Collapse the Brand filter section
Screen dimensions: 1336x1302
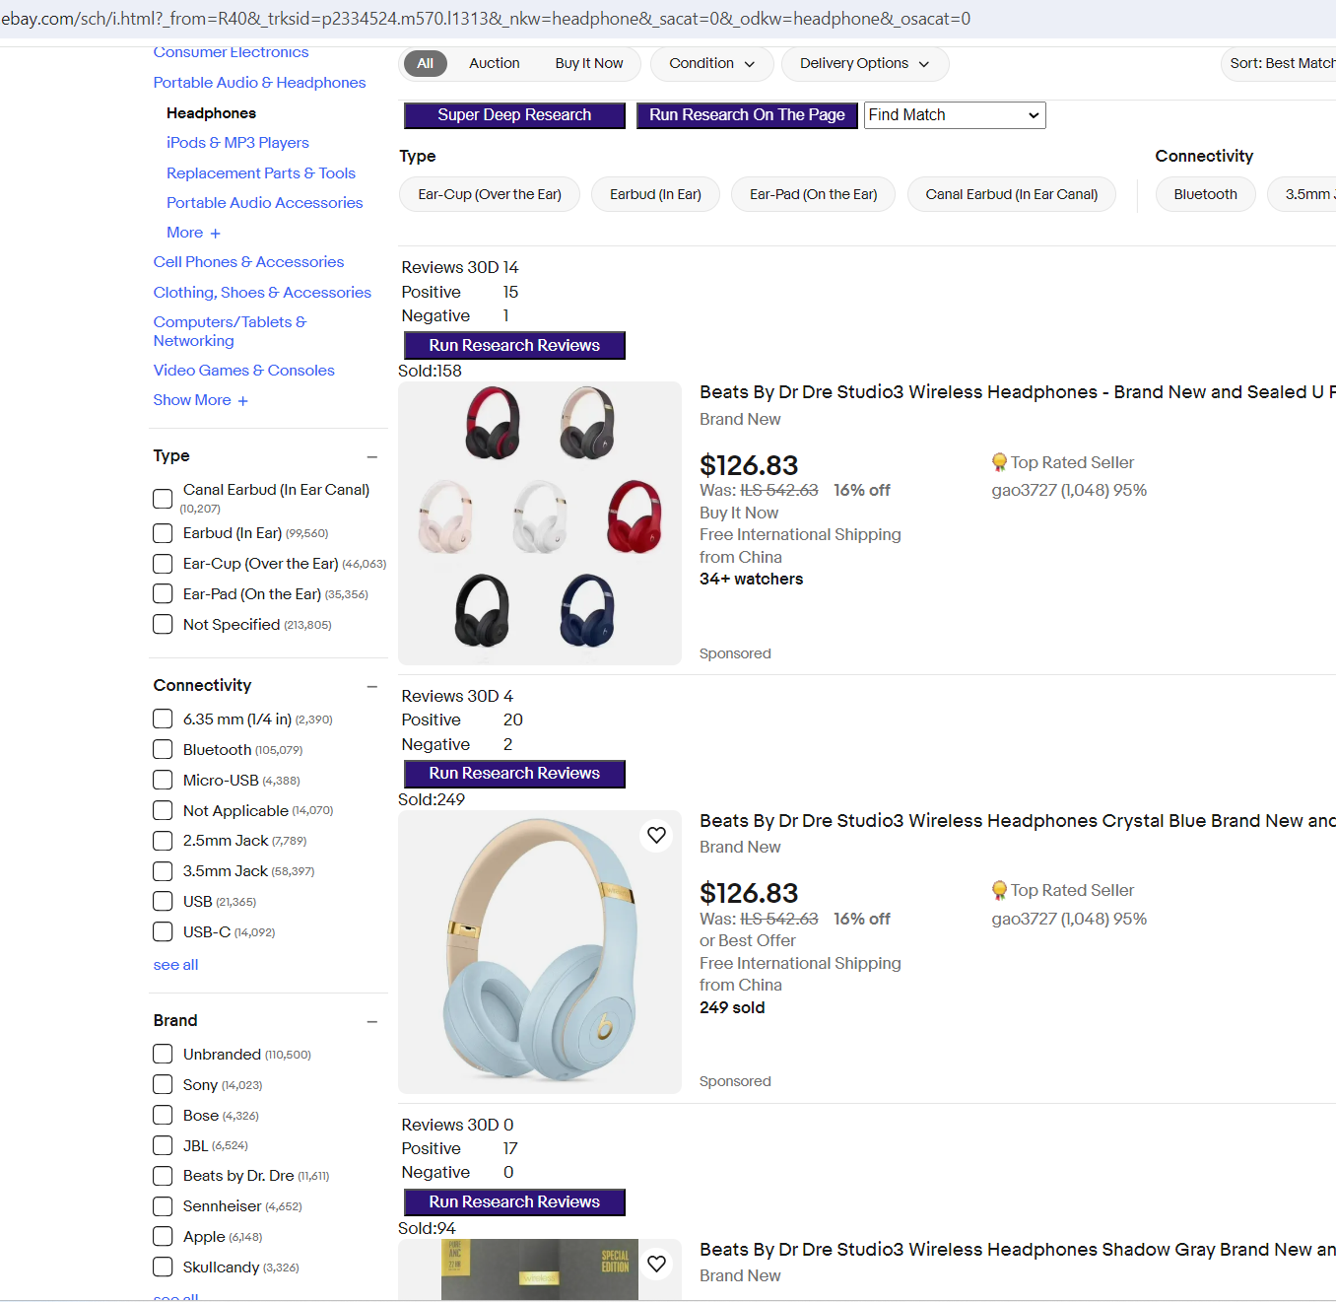(x=372, y=1022)
